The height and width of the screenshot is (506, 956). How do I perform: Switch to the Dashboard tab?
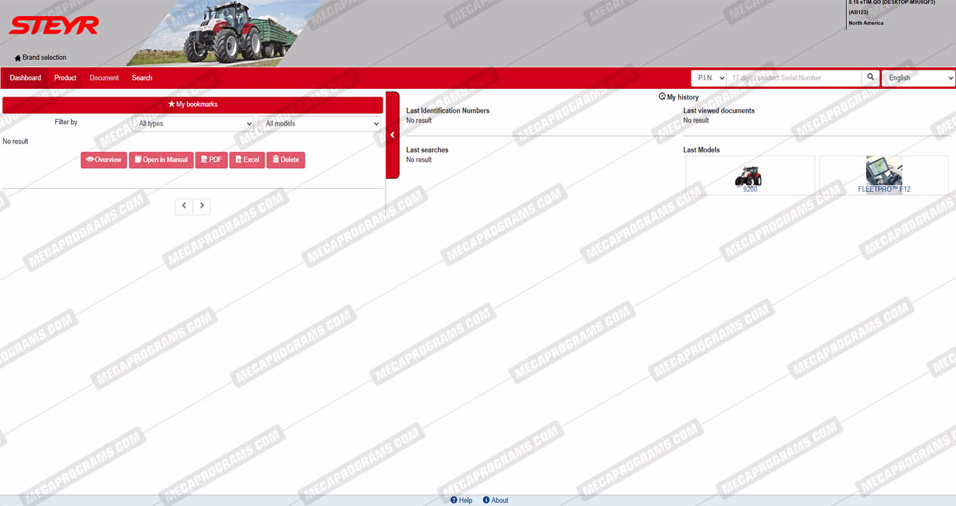[25, 78]
